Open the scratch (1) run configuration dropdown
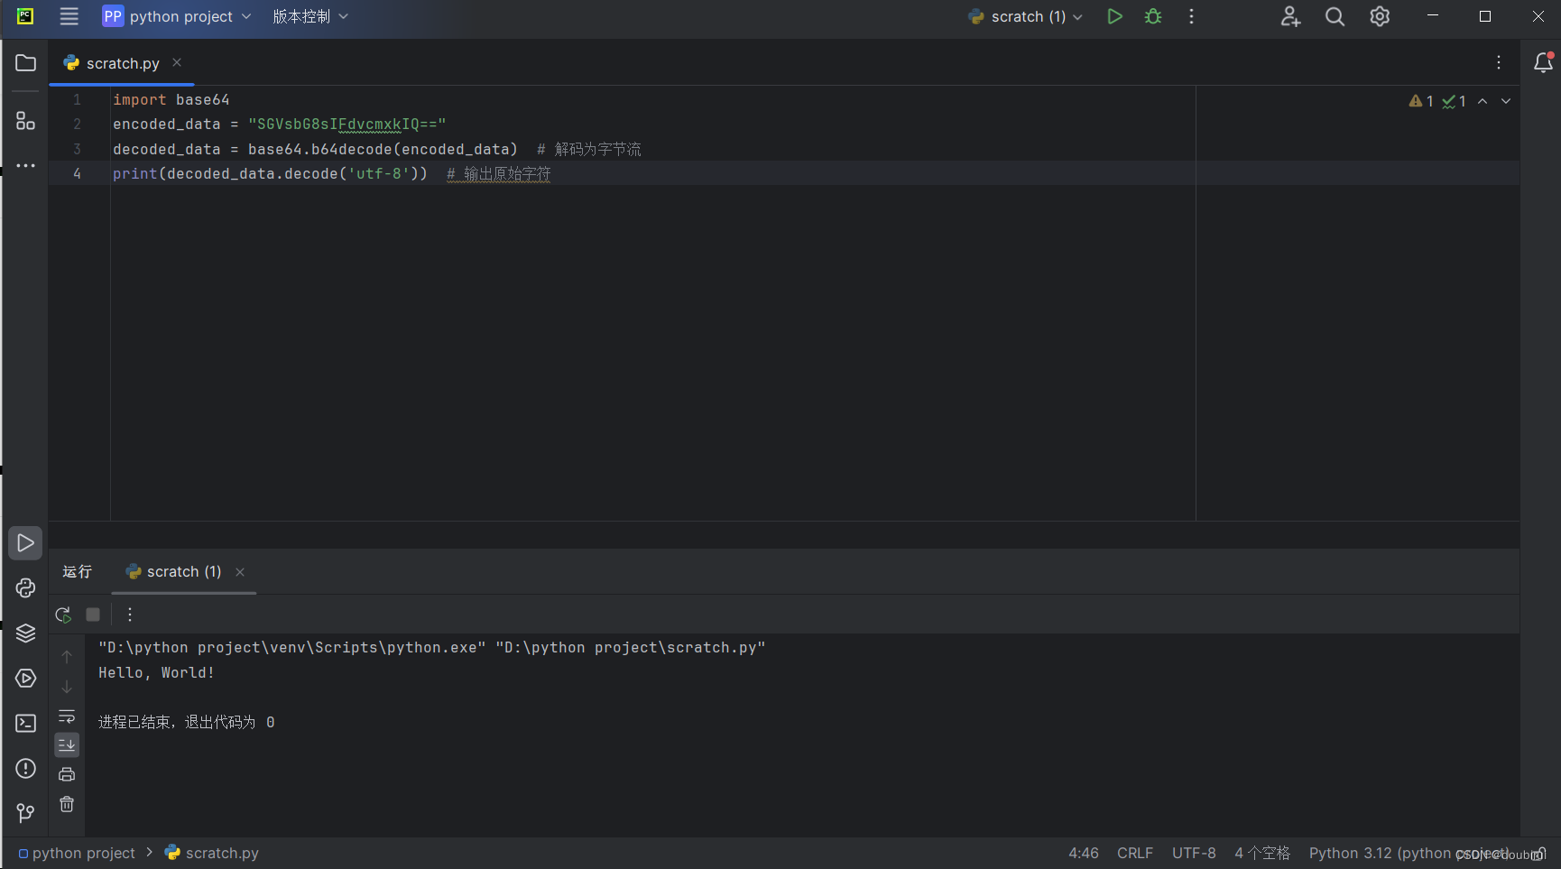Viewport: 1561px width, 869px height. click(x=1026, y=16)
